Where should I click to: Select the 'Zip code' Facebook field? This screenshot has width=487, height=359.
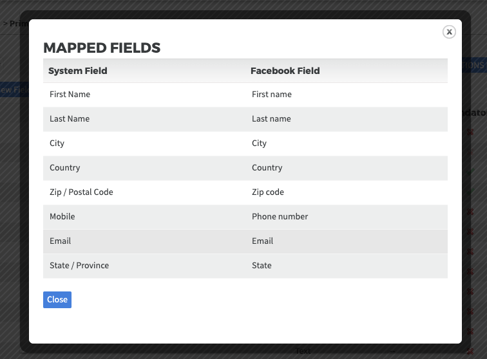tap(268, 192)
